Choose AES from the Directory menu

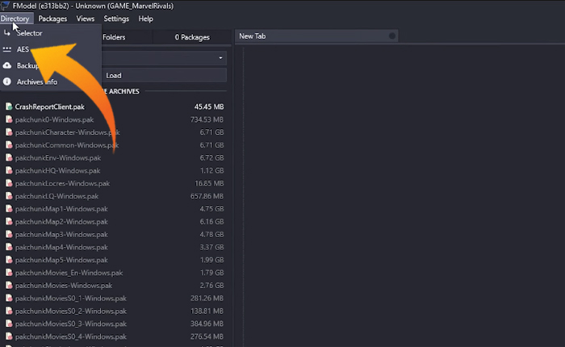click(23, 49)
